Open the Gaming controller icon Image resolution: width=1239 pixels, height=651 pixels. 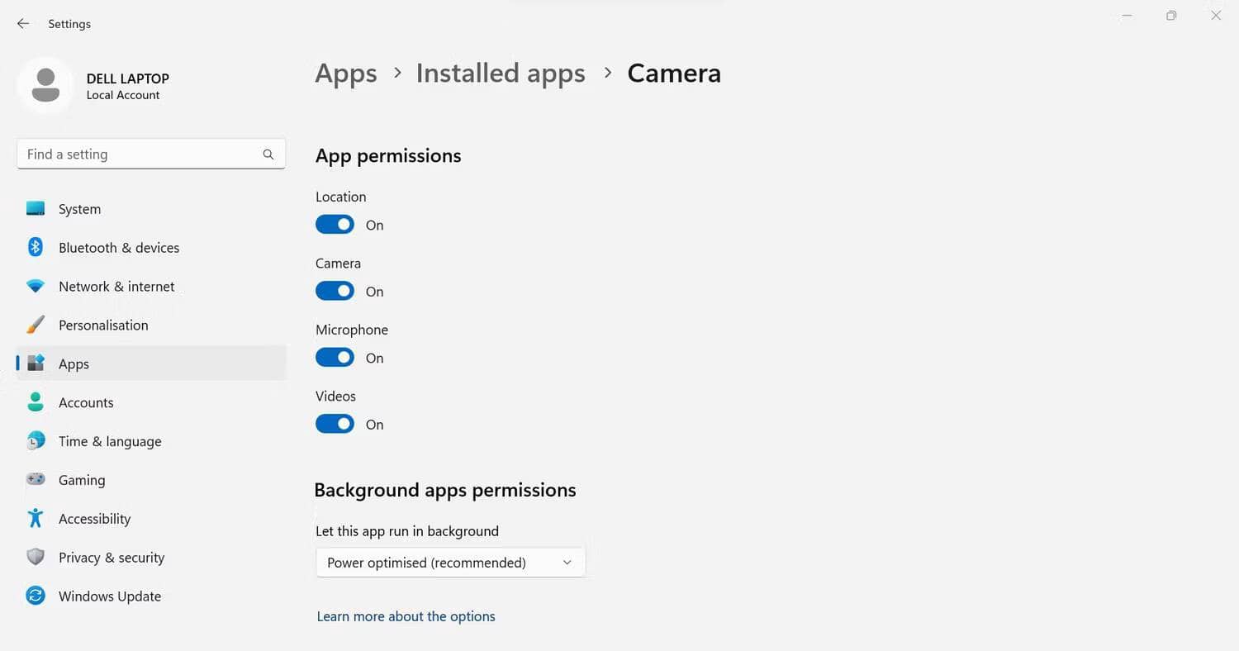click(36, 480)
